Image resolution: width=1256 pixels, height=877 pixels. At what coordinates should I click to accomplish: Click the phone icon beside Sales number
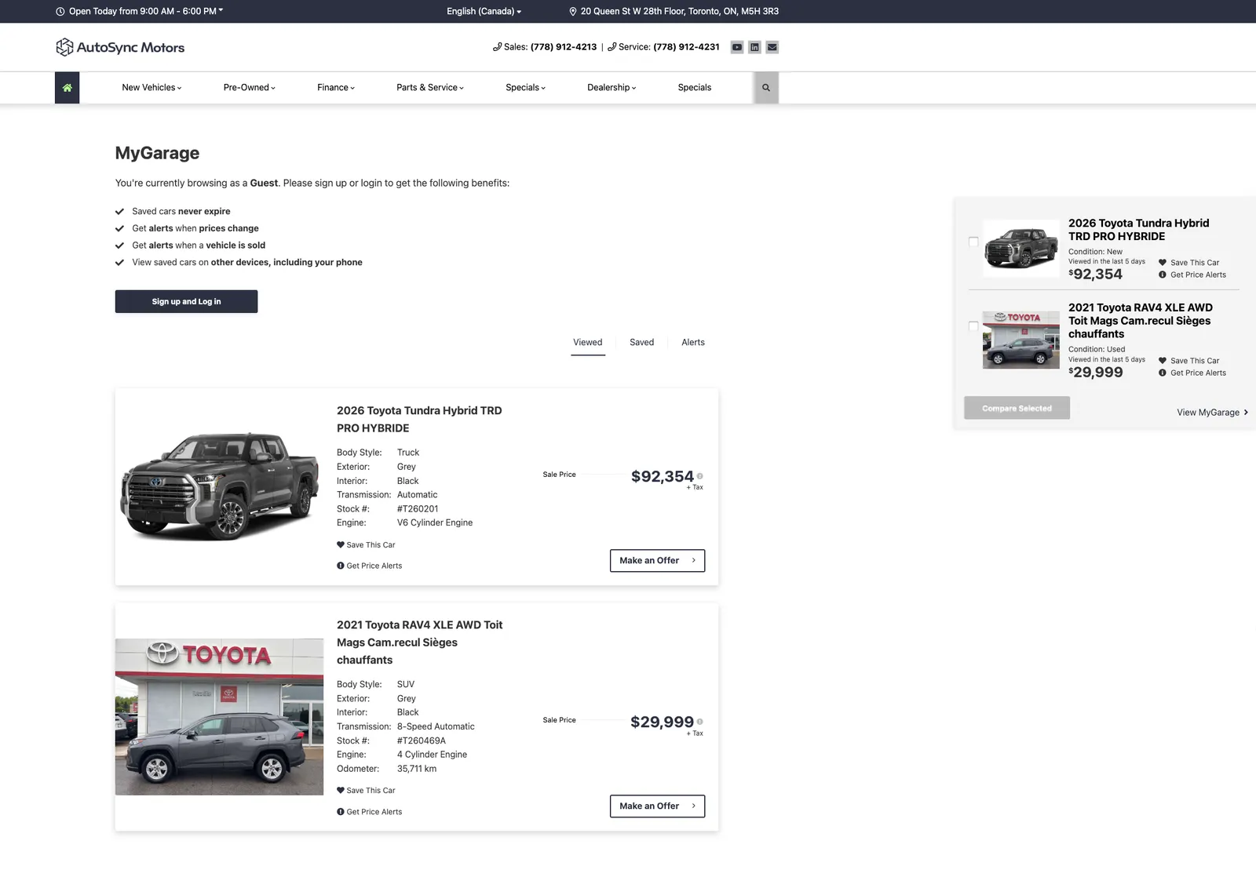497,47
